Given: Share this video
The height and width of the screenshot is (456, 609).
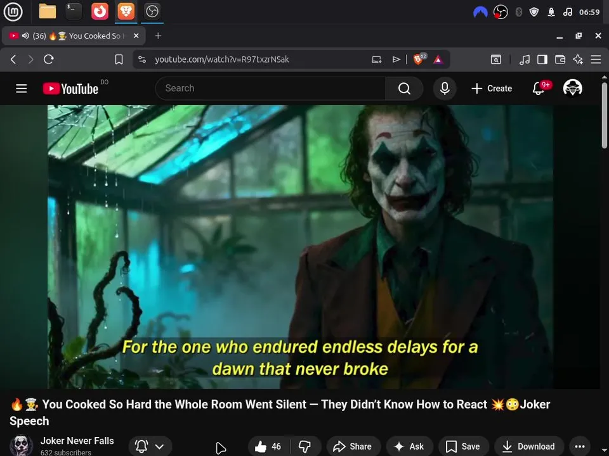Looking at the screenshot, I should point(353,446).
